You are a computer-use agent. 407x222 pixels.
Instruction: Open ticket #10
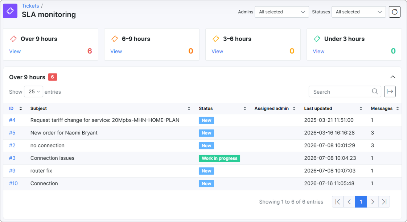[x=13, y=183]
